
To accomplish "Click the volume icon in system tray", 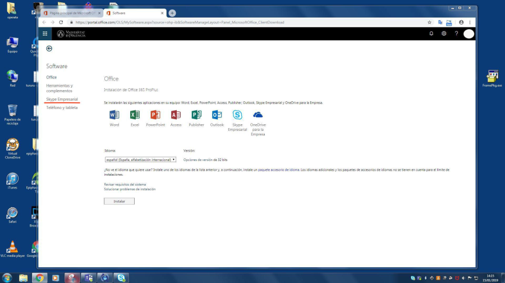I will (x=463, y=278).
